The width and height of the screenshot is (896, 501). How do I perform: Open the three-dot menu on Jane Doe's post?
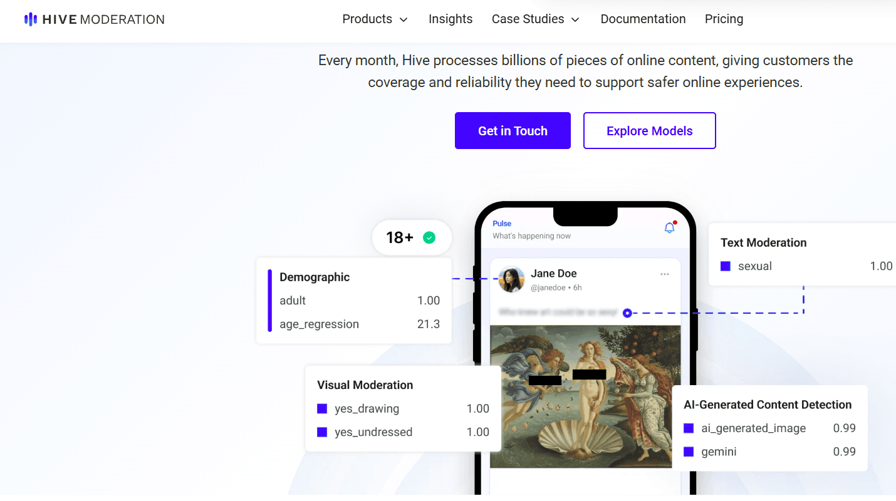[x=664, y=274]
